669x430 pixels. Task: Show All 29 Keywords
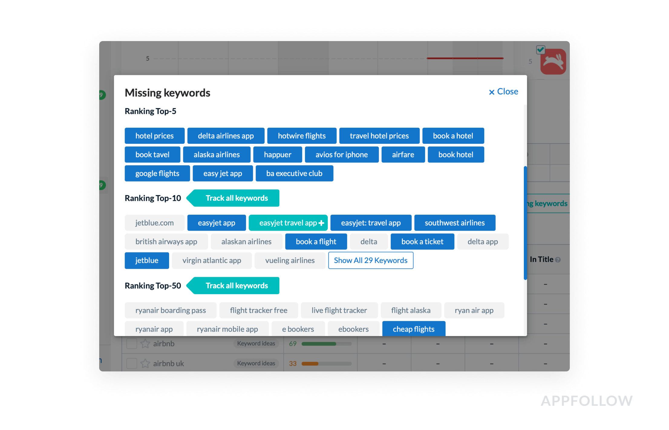371,260
